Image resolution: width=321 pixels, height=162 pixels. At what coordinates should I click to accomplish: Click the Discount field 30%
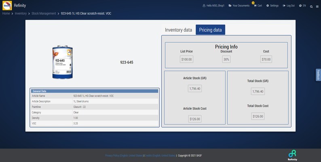[x=226, y=59]
